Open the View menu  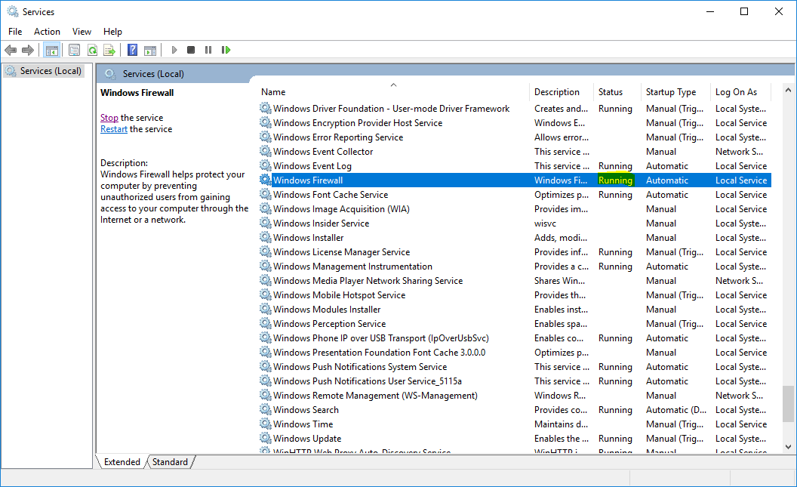[82, 32]
